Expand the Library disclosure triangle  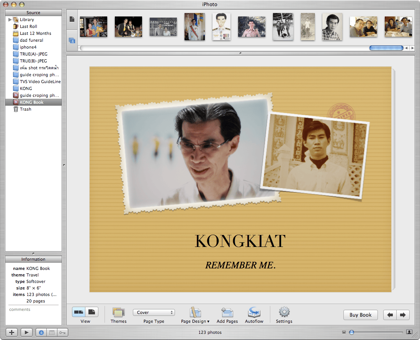click(x=10, y=20)
